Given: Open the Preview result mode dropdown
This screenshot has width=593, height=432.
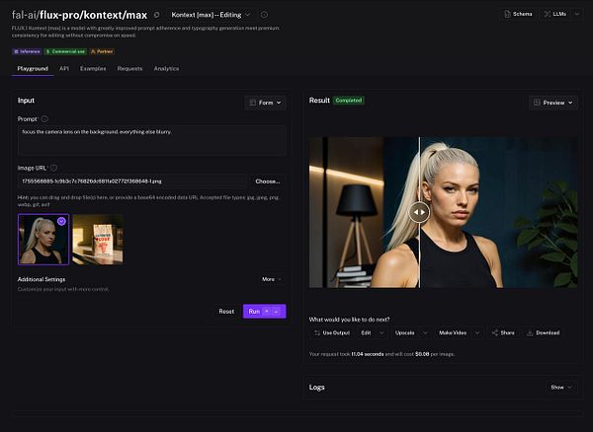Looking at the screenshot, I should (x=553, y=103).
